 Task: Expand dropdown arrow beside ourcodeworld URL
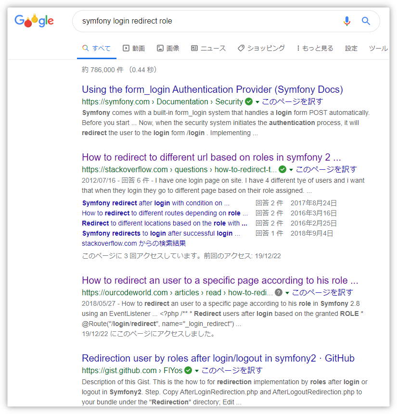point(287,293)
